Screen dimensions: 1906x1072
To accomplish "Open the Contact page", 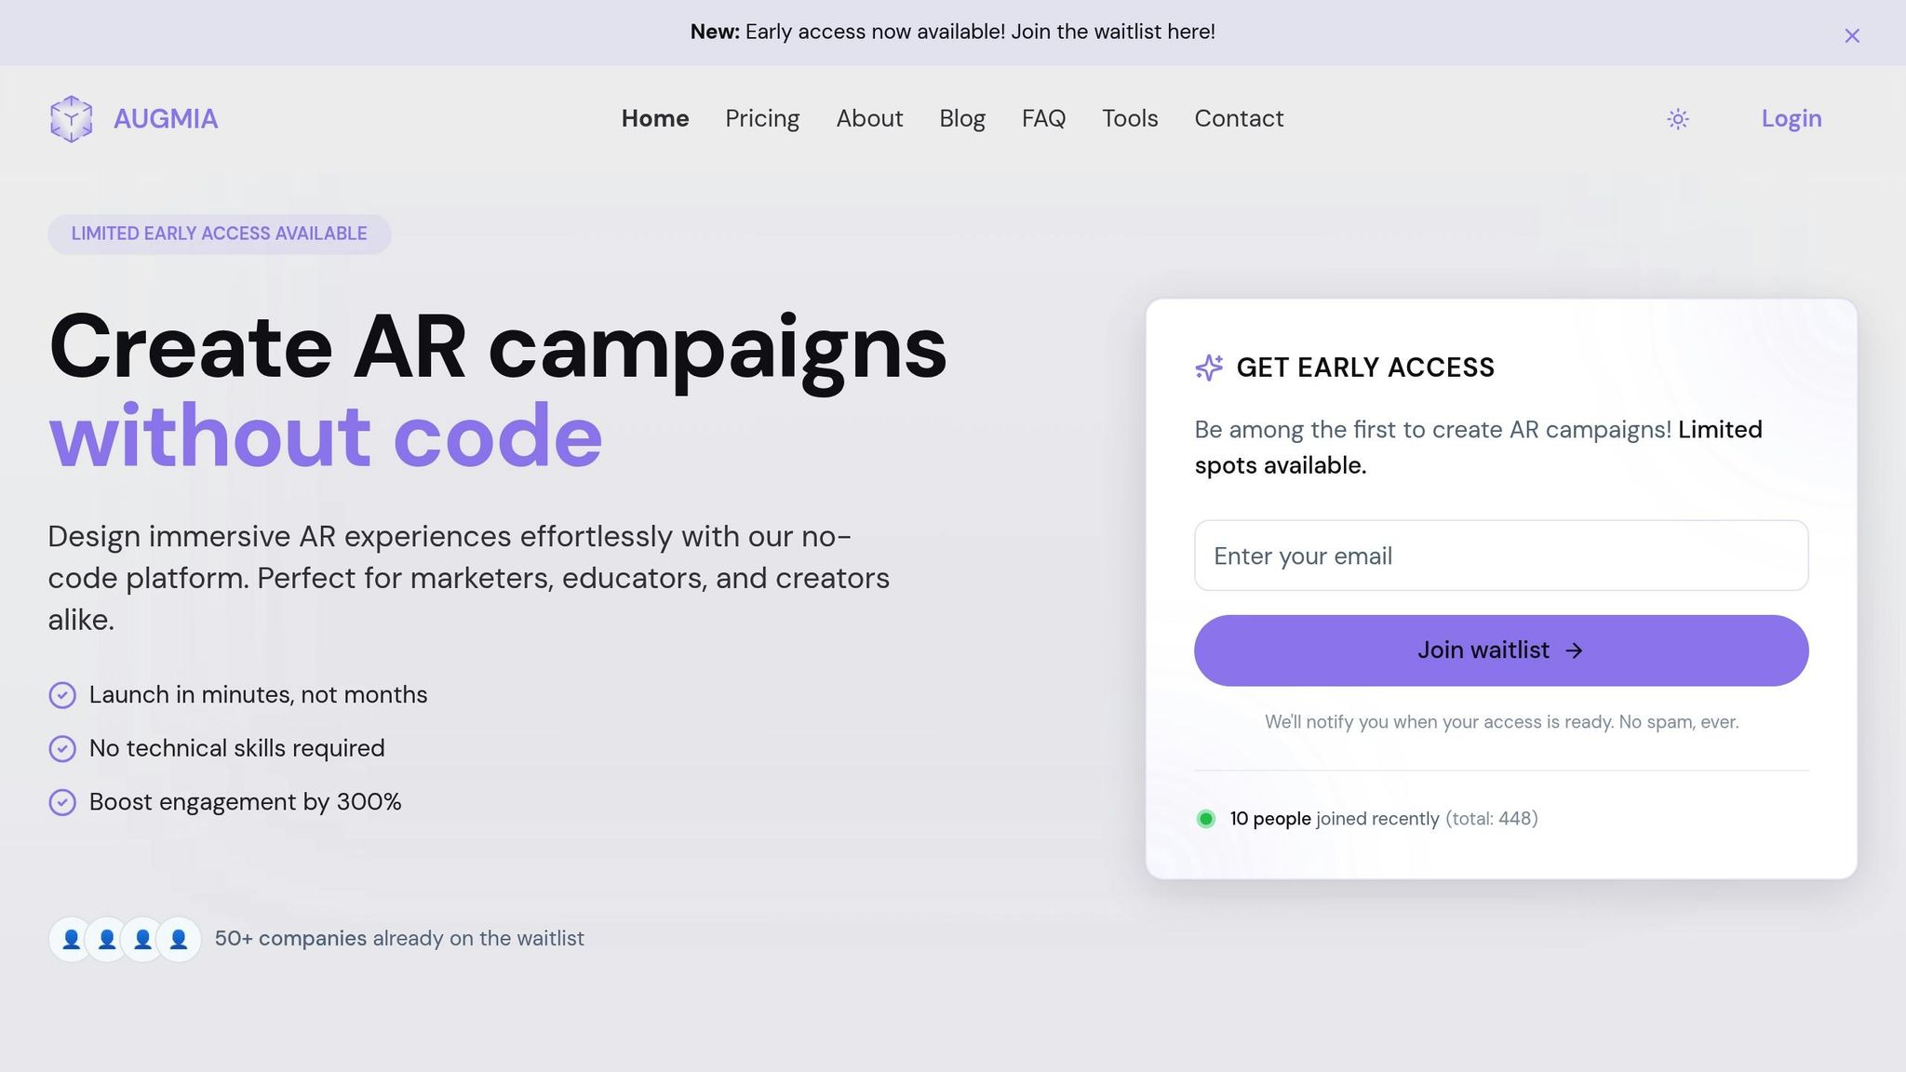I will [1239, 119].
